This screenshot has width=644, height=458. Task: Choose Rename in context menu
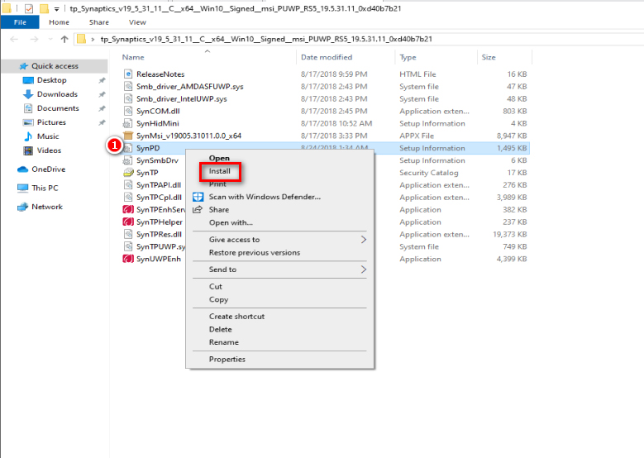[224, 342]
